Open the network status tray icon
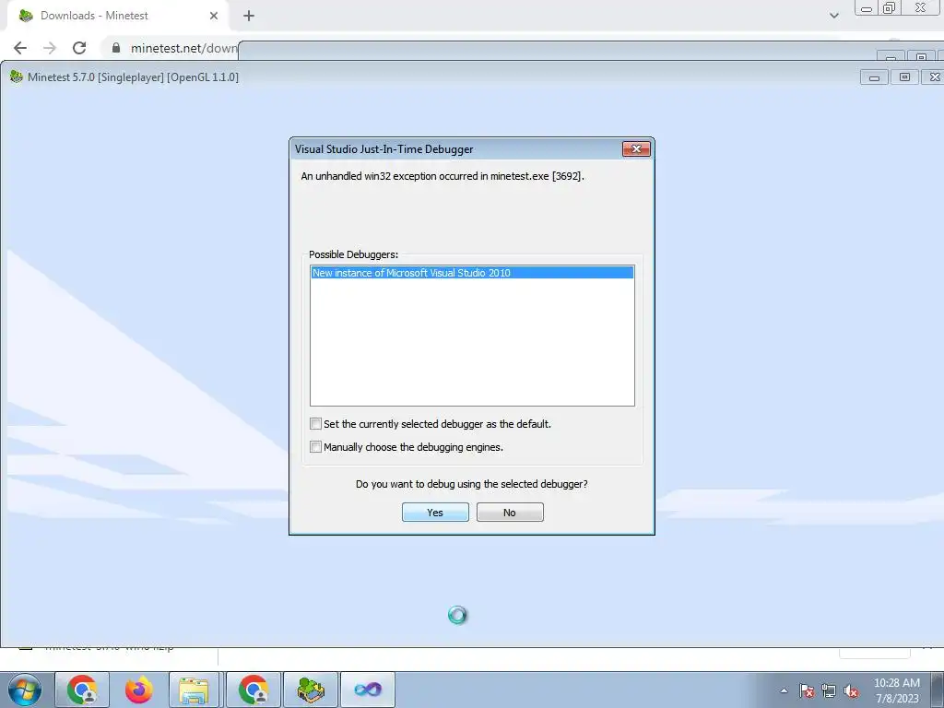This screenshot has width=944, height=708. (829, 690)
